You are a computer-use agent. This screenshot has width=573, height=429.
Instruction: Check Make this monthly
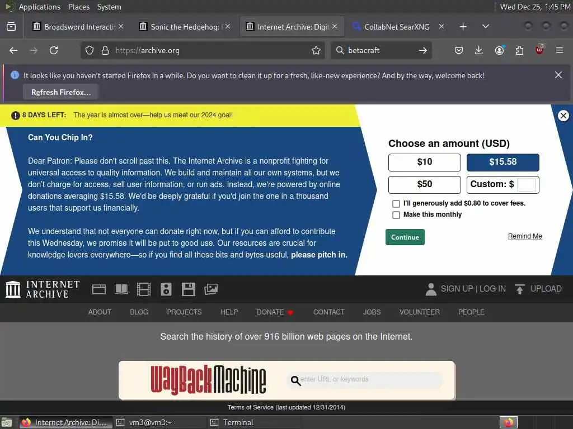[396, 215]
